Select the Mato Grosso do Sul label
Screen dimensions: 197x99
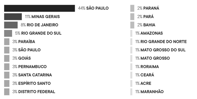tap(163, 50)
